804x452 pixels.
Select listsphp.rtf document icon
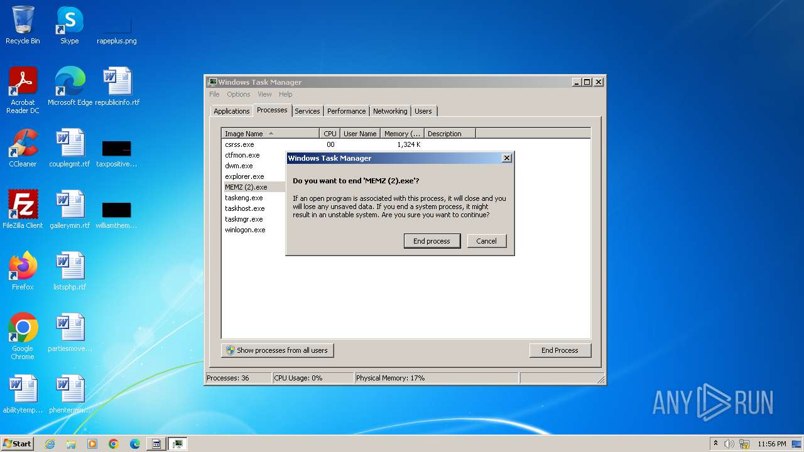coord(69,271)
